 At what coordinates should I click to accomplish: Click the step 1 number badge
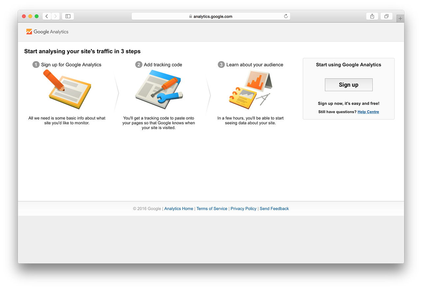36,65
